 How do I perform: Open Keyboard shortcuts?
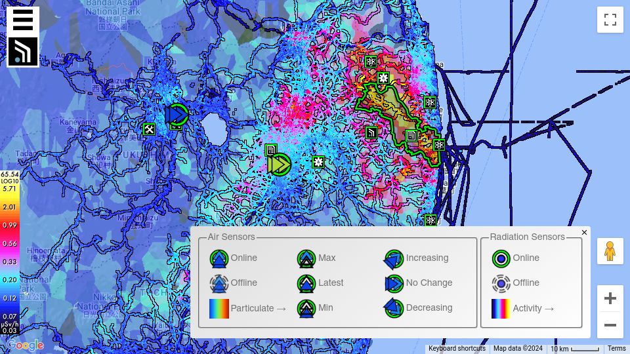tap(457, 348)
